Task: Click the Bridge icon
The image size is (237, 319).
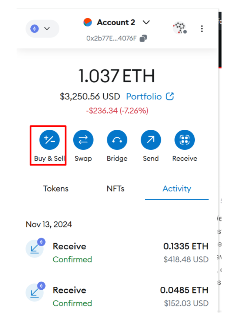Action: pyautogui.click(x=117, y=140)
